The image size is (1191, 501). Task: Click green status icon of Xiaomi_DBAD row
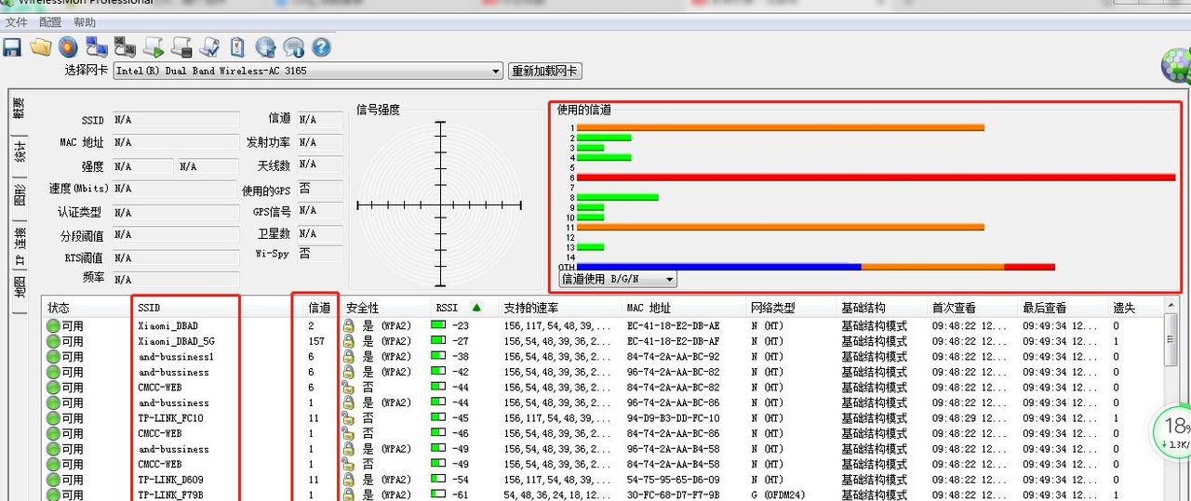click(53, 326)
